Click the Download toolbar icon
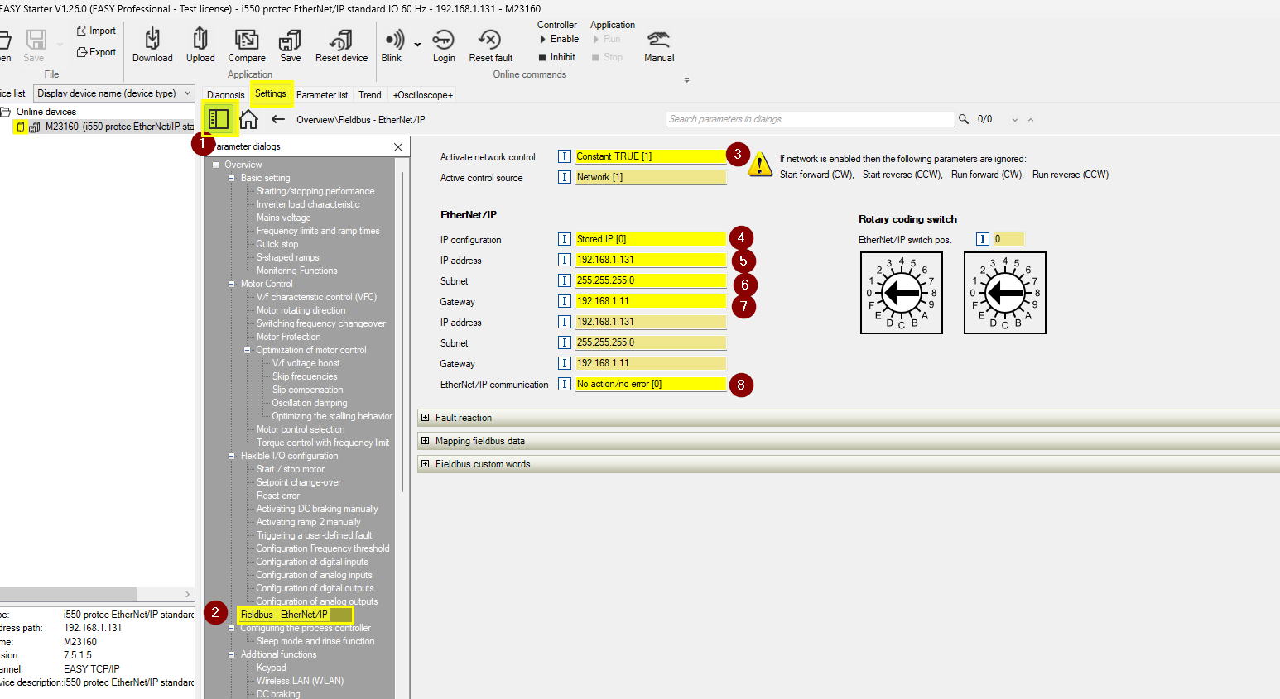Image resolution: width=1280 pixels, height=699 pixels. 152,45
